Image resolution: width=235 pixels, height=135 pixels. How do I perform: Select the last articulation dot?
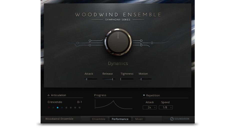[x=79, y=108]
